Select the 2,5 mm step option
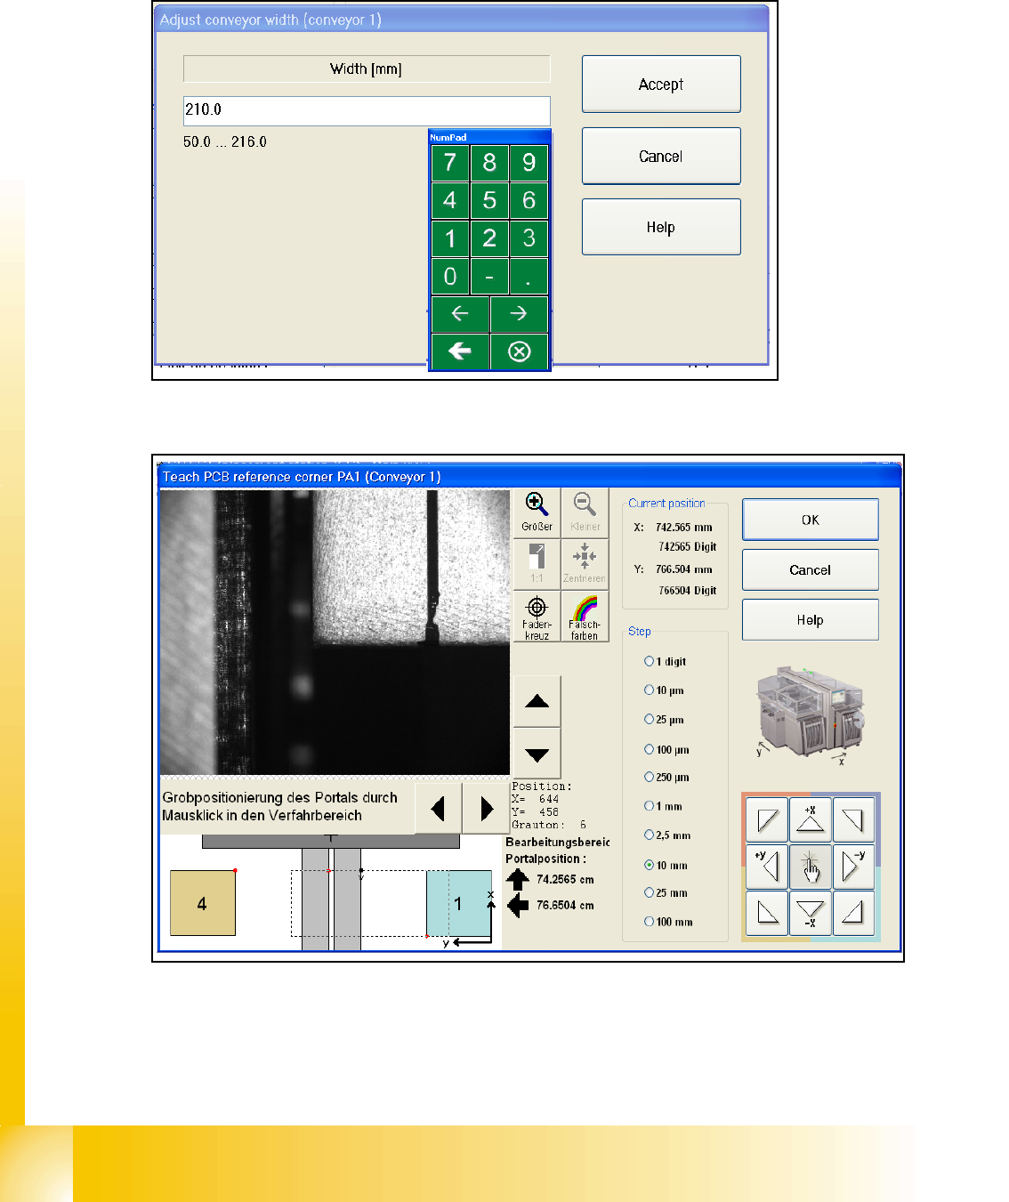The height and width of the screenshot is (1202, 1009). pos(667,835)
